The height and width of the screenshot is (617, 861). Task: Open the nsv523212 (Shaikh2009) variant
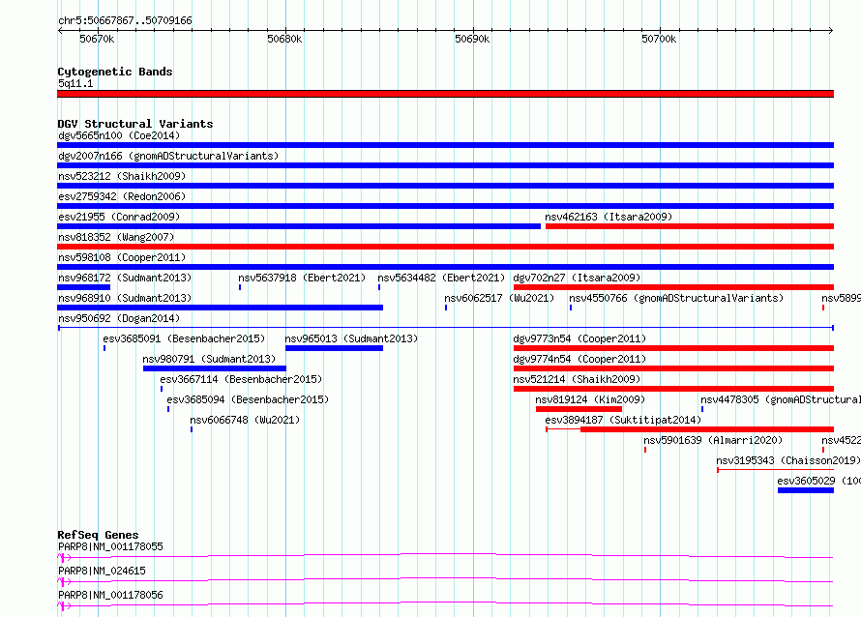(x=122, y=176)
